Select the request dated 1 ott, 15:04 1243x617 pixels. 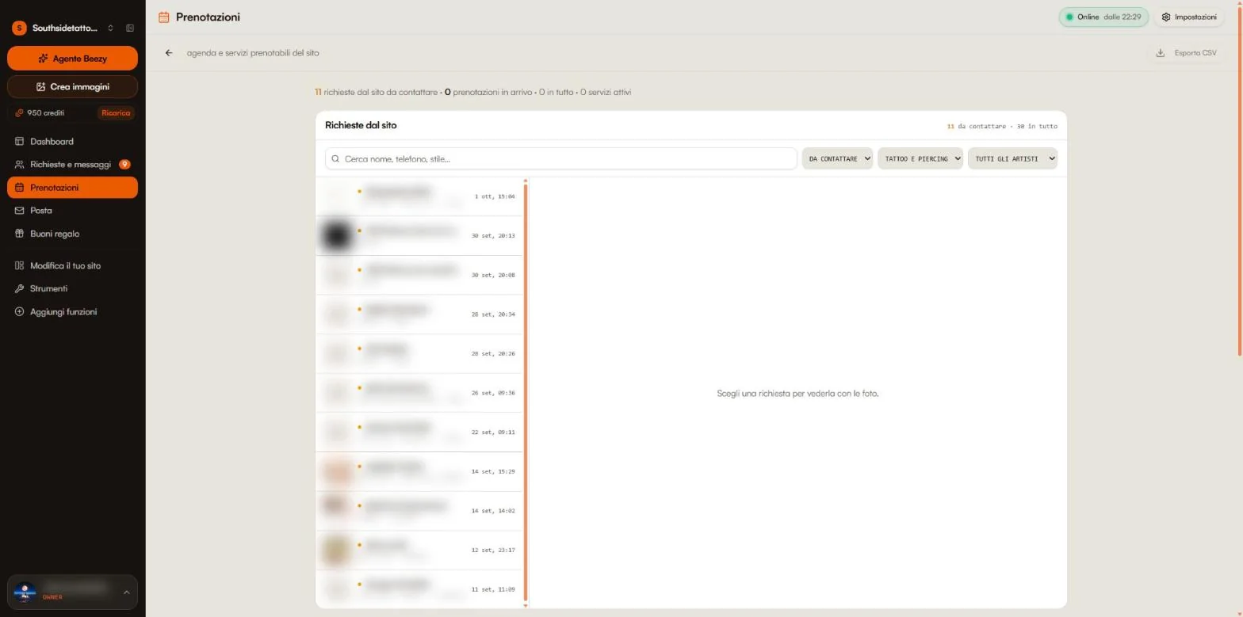(x=419, y=196)
